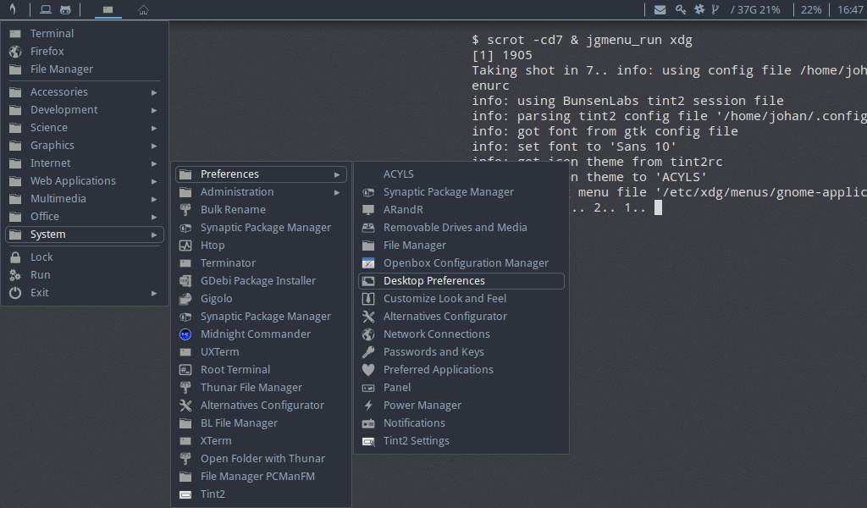The image size is (867, 508).
Task: Open the gear settings tray icon
Action: [x=699, y=9]
